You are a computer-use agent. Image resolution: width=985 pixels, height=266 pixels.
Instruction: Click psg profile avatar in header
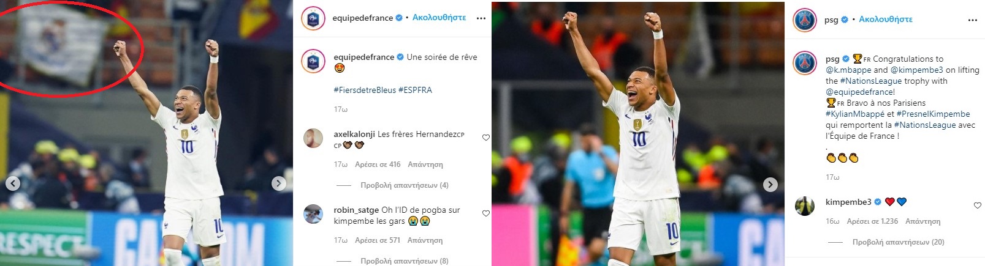tap(805, 20)
